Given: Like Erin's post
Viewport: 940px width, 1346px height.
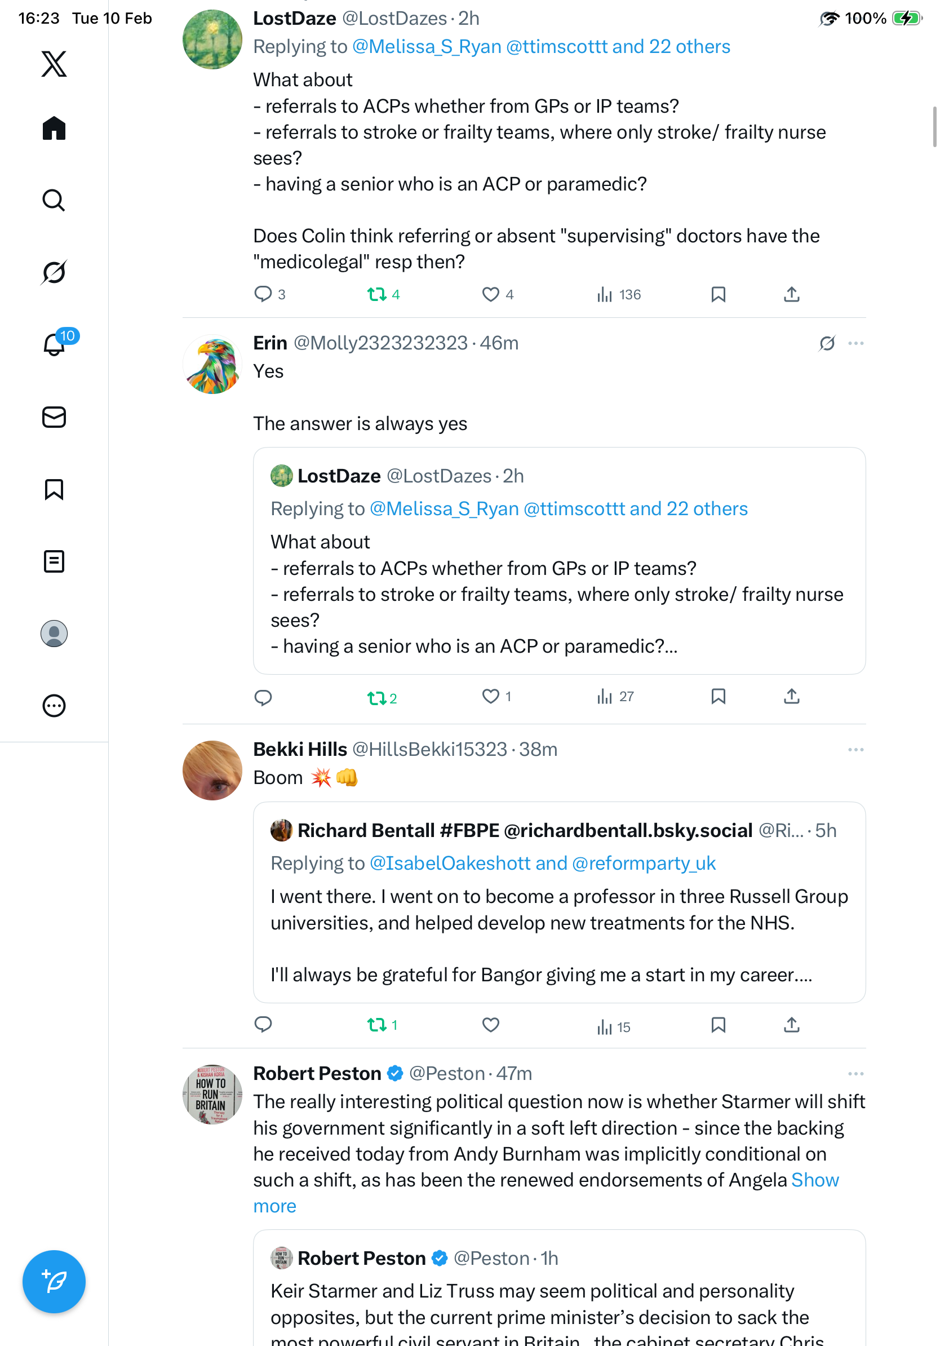Looking at the screenshot, I should 490,697.
